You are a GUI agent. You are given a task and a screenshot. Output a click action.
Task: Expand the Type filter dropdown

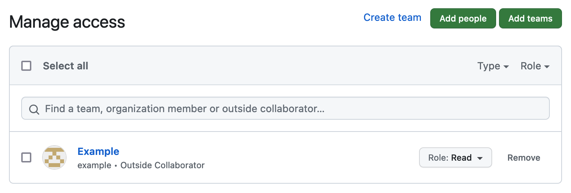point(493,66)
